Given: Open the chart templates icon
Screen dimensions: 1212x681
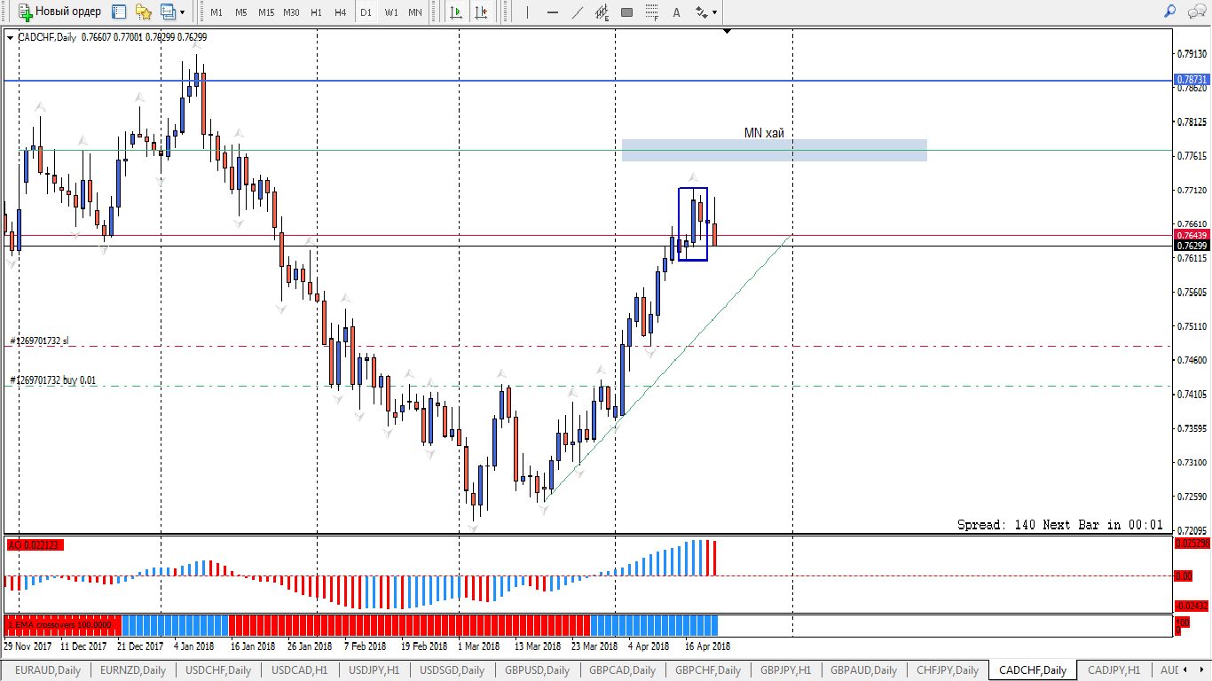Looking at the screenshot, I should coord(119,12).
